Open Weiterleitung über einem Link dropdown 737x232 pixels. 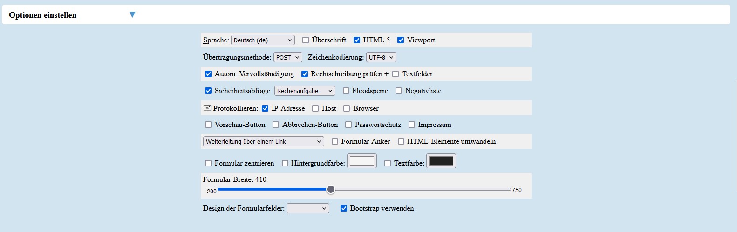(x=263, y=141)
